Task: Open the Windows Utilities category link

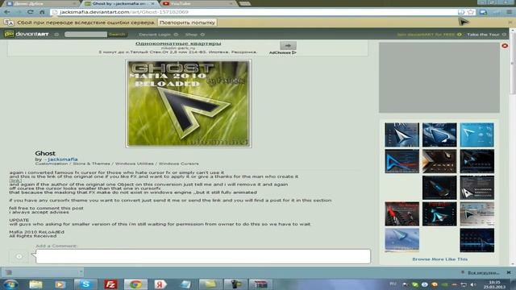Action: point(135,164)
